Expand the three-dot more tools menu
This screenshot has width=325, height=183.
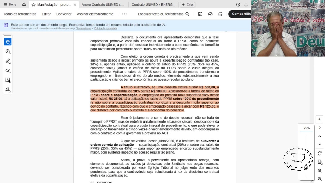pos(124,14)
